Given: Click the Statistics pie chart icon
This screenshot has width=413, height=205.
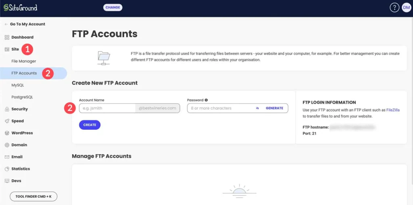Looking at the screenshot, I should point(7,169).
